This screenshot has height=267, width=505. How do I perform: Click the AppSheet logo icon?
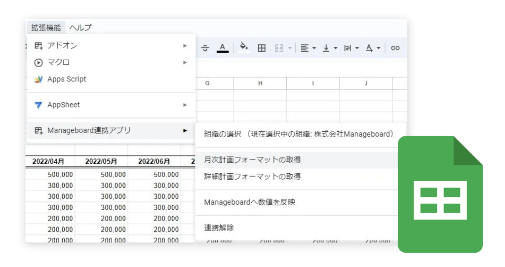click(x=39, y=105)
